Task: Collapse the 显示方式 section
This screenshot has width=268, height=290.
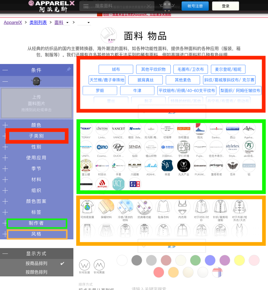Action: 5,254
